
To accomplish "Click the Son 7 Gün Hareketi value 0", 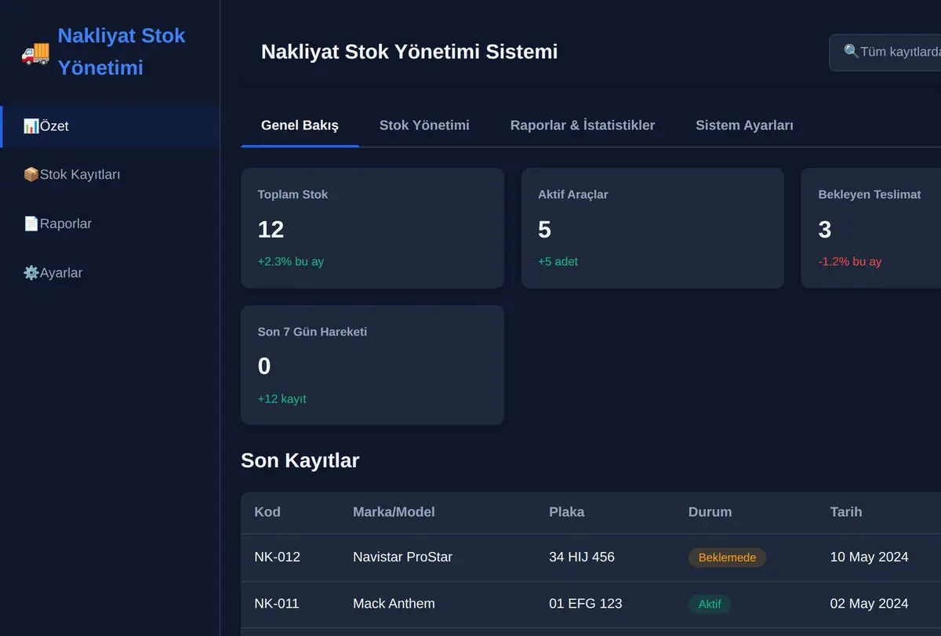I will tap(264, 366).
